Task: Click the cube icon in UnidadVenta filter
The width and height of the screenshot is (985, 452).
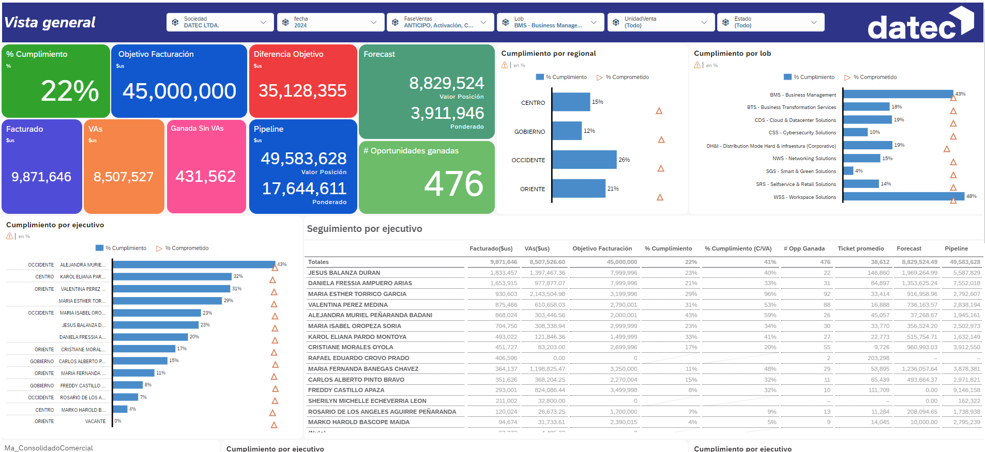Action: tap(616, 22)
